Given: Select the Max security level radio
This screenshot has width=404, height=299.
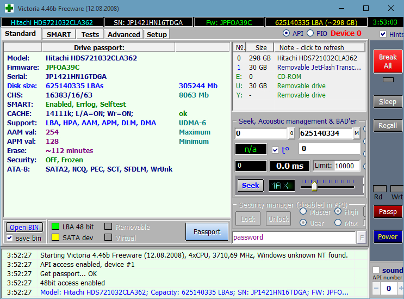Looking at the screenshot, I should coord(338,223).
